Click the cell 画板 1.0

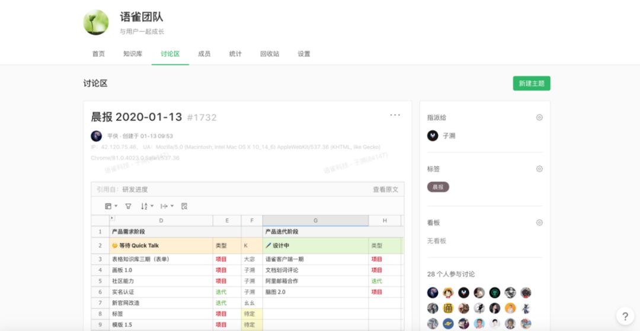click(161, 270)
